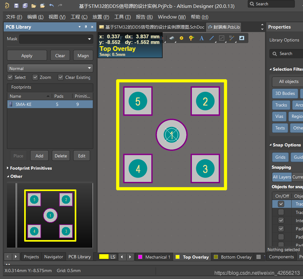The width and height of the screenshot is (303, 279).
Task: Click the All objects filter button
Action: pyautogui.click(x=289, y=82)
